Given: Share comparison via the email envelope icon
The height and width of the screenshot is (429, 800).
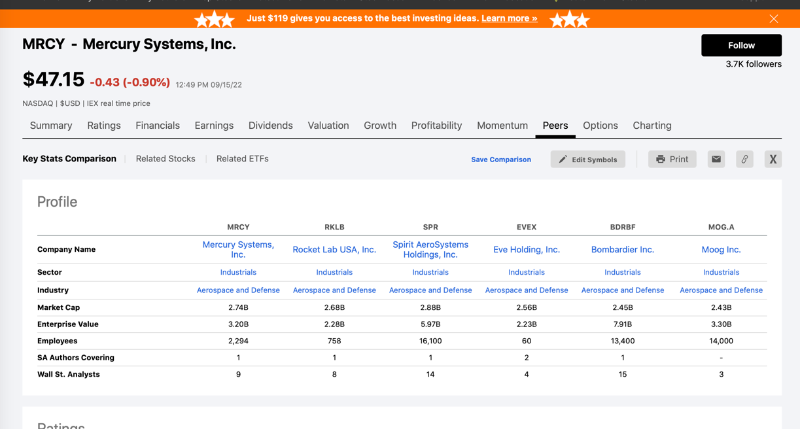Looking at the screenshot, I should (716, 159).
